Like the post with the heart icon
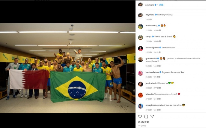 [x=140, y=116]
